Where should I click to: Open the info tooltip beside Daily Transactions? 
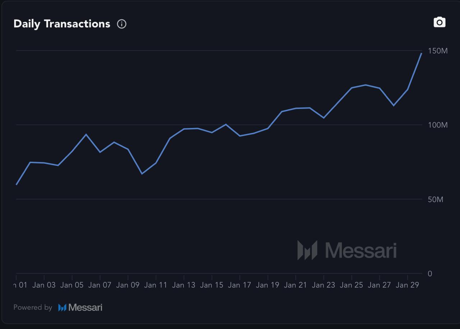(x=121, y=24)
